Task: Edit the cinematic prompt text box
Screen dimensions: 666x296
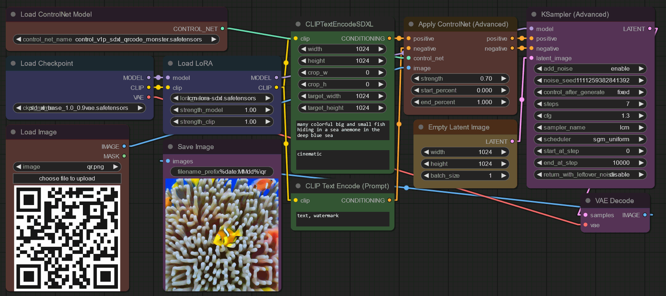Action: pyautogui.click(x=343, y=160)
